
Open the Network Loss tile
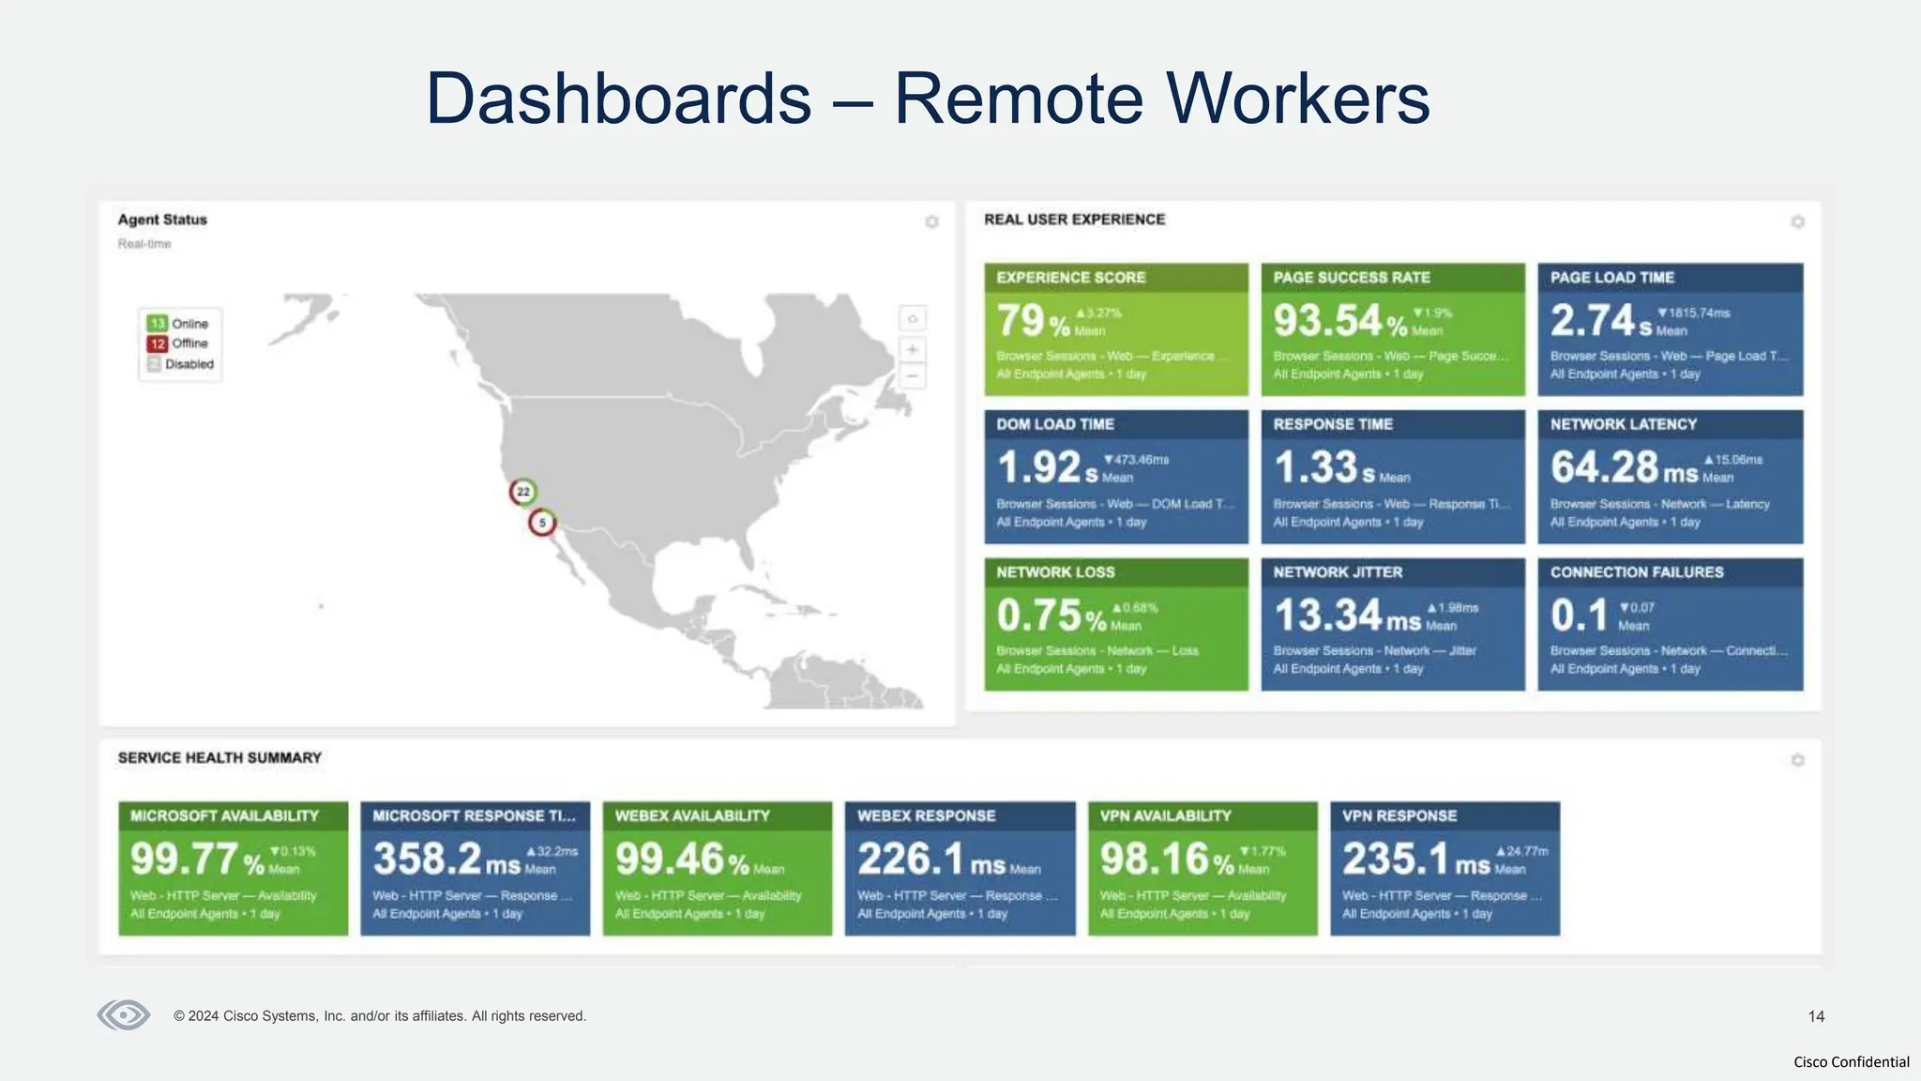click(x=1116, y=624)
